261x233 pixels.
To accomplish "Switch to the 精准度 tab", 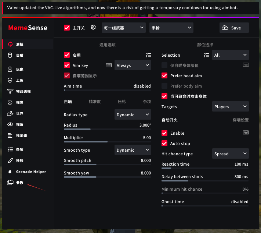I will pyautogui.click(x=95, y=102).
